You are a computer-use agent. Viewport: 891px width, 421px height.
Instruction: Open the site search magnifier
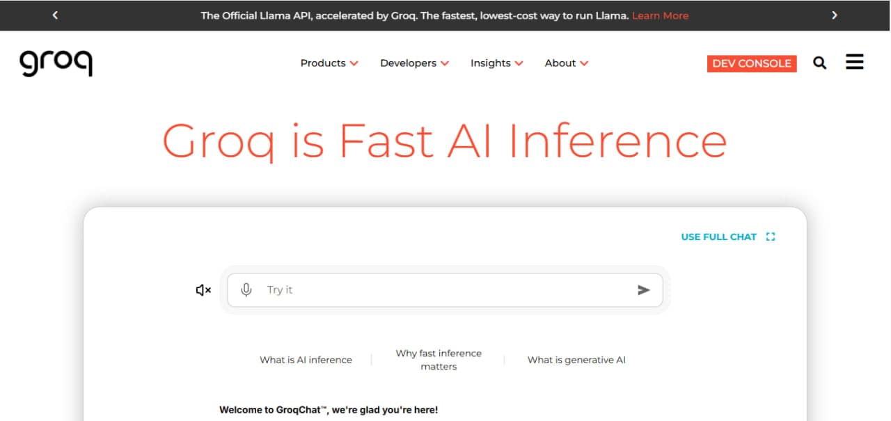click(x=820, y=63)
